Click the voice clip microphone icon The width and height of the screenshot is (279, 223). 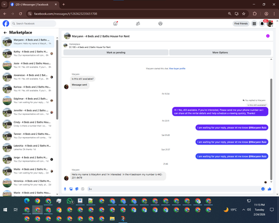65,189
